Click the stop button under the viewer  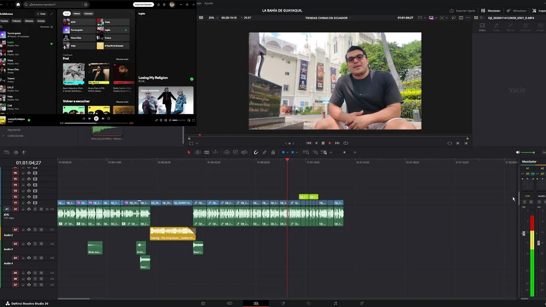tap(323, 143)
